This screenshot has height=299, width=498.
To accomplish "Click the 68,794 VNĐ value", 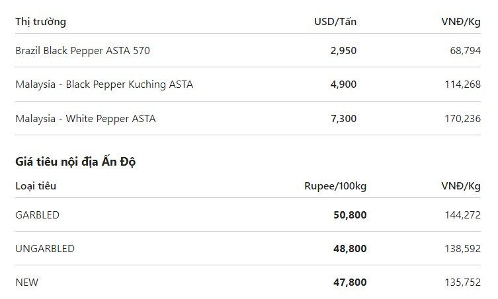I will [x=466, y=51].
